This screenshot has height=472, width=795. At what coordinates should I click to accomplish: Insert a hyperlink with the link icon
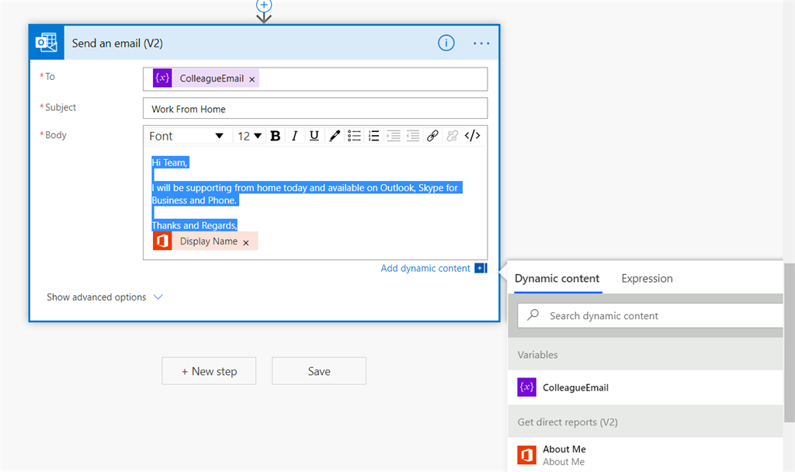432,136
